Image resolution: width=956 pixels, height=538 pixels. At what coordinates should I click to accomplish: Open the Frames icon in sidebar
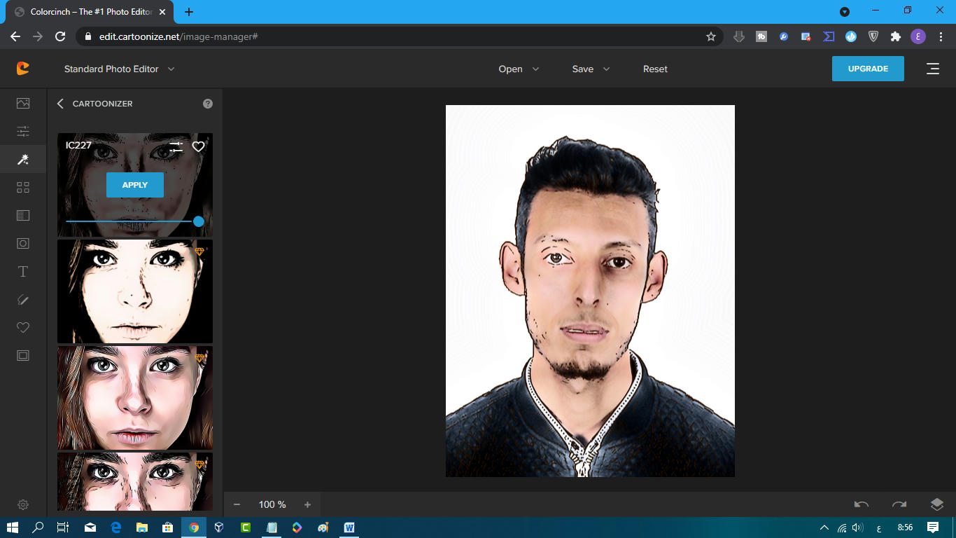(x=23, y=355)
